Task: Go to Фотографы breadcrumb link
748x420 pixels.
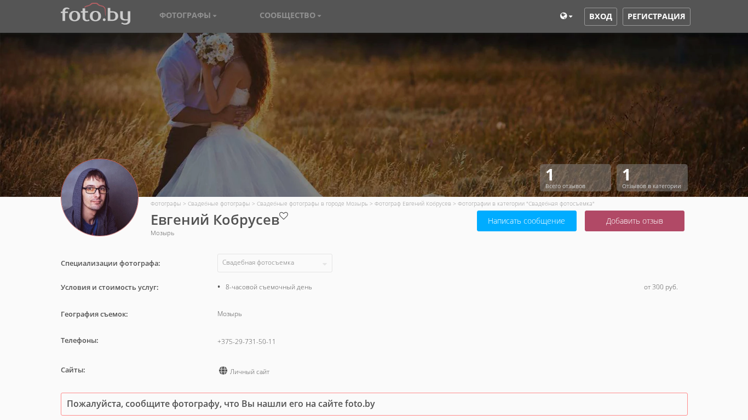Action: pyautogui.click(x=166, y=203)
